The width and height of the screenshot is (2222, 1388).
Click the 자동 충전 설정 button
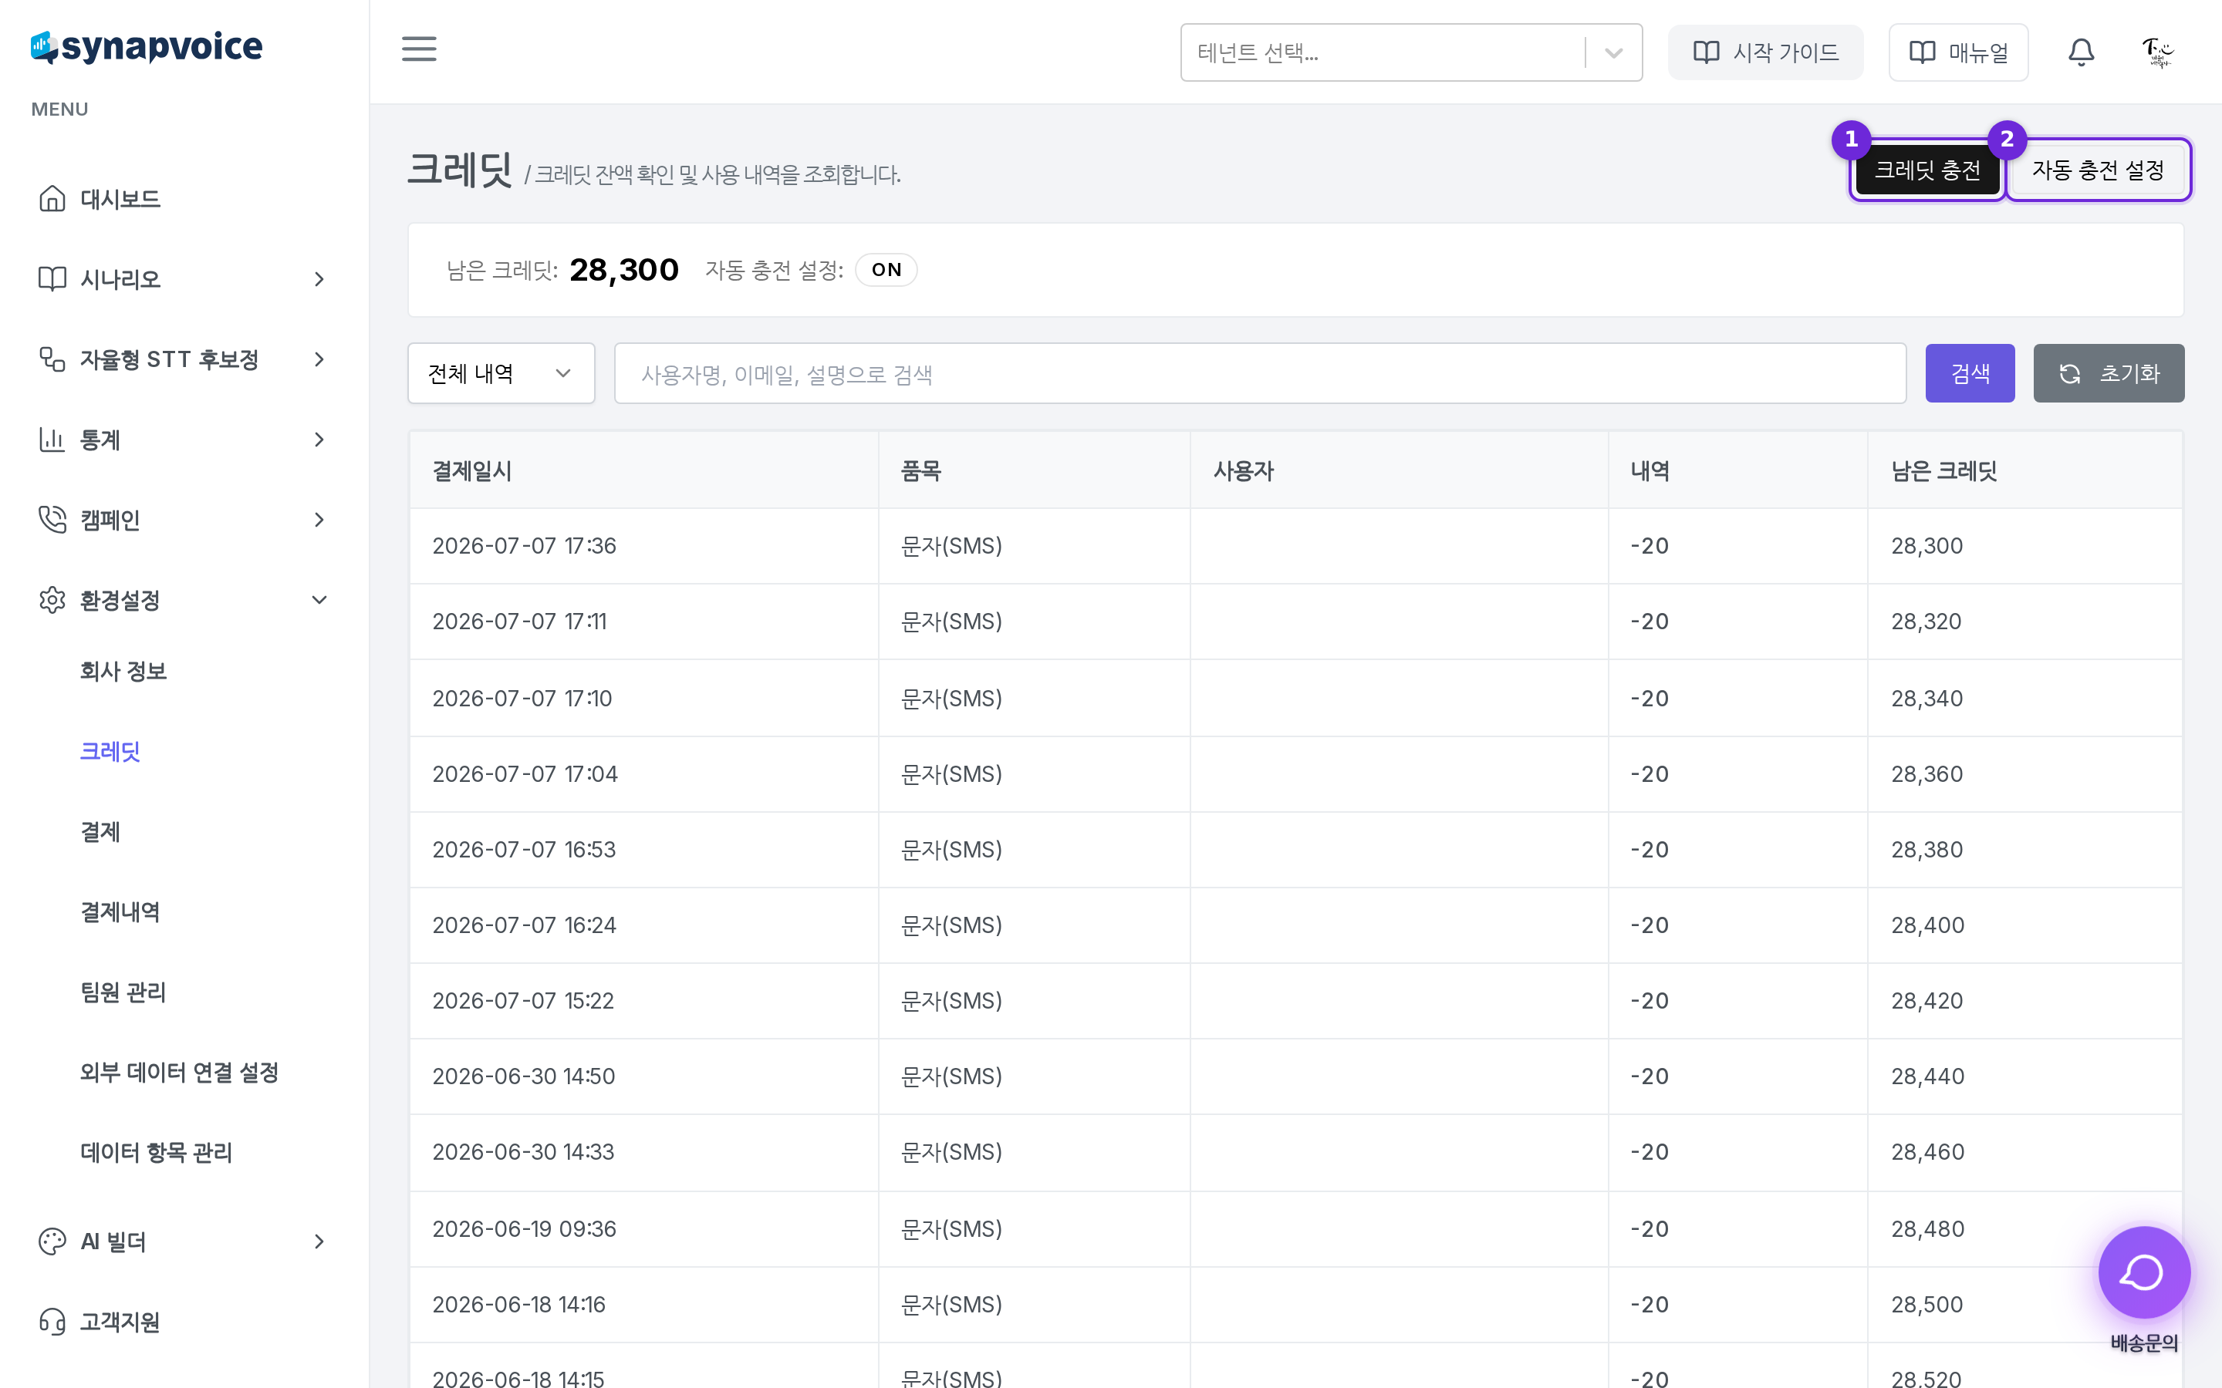pos(2097,170)
